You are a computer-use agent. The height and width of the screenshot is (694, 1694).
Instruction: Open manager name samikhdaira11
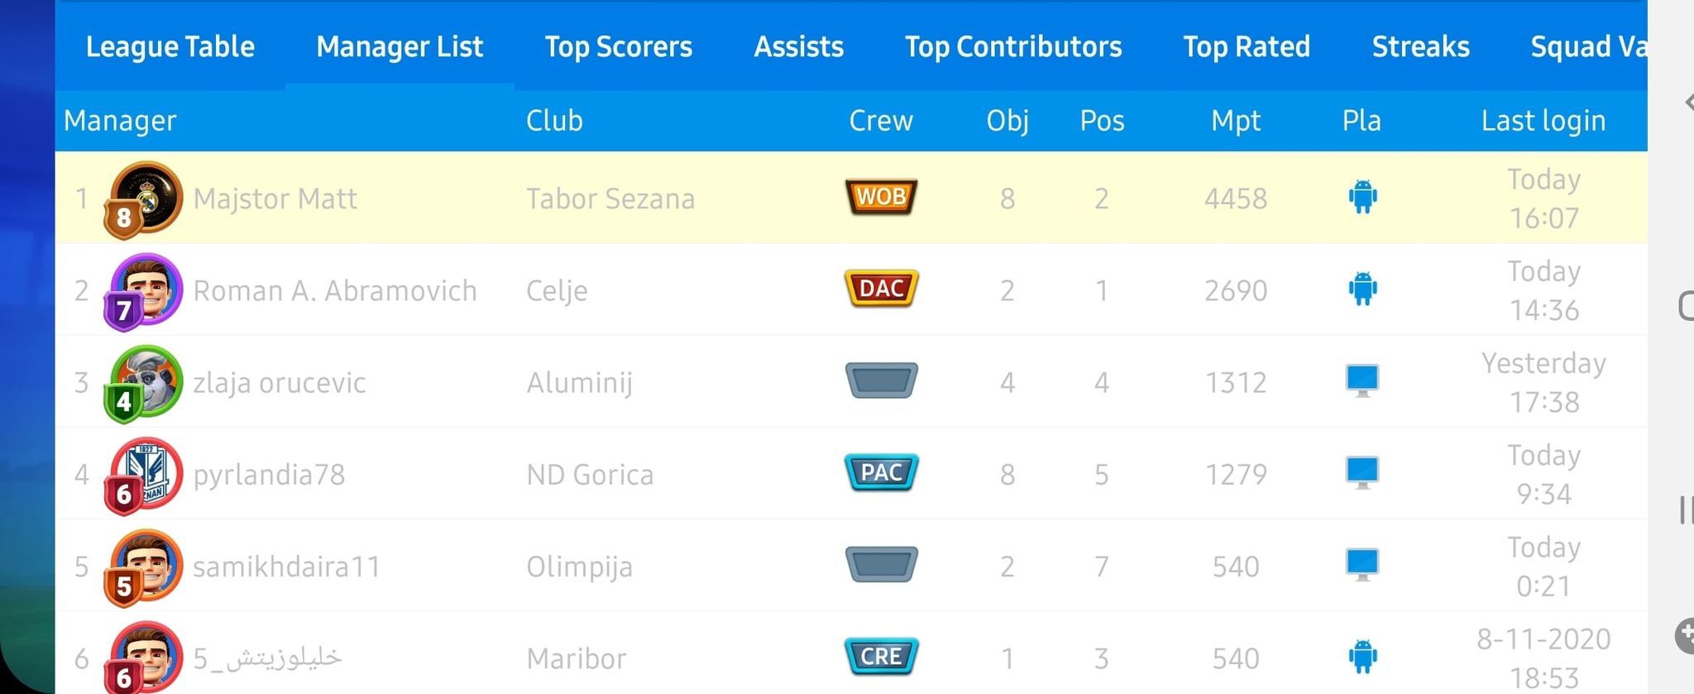click(x=286, y=567)
